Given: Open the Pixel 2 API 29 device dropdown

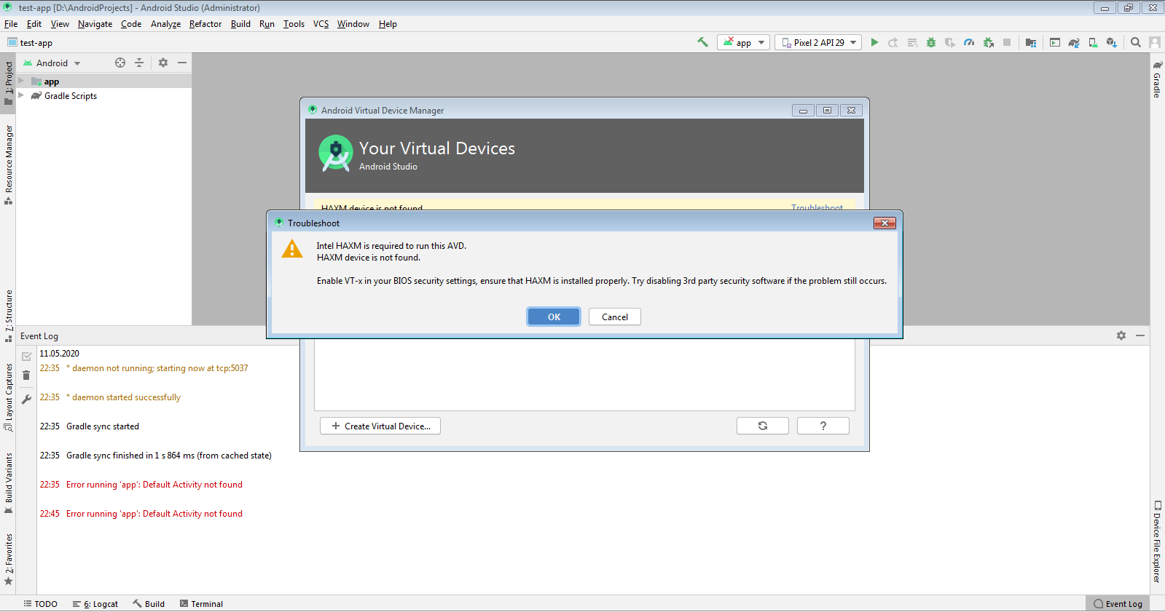Looking at the screenshot, I should coord(818,42).
